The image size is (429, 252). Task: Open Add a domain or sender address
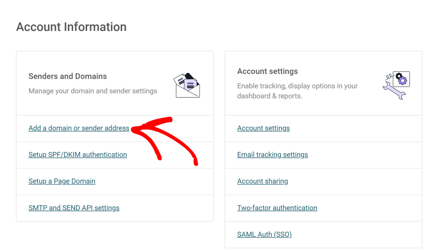tap(79, 128)
